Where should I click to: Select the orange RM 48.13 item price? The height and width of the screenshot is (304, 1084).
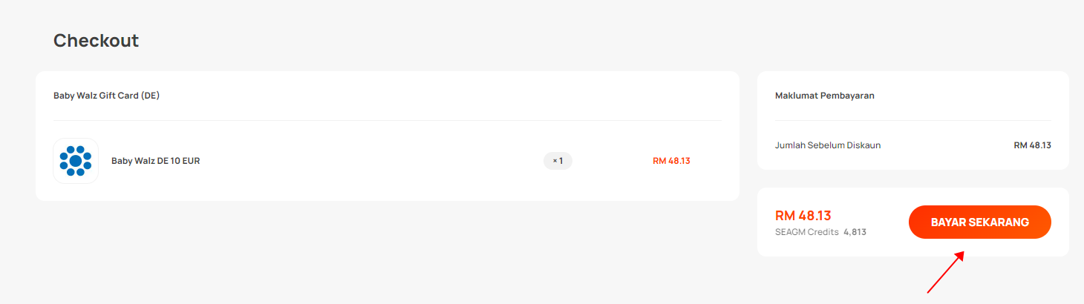click(671, 161)
